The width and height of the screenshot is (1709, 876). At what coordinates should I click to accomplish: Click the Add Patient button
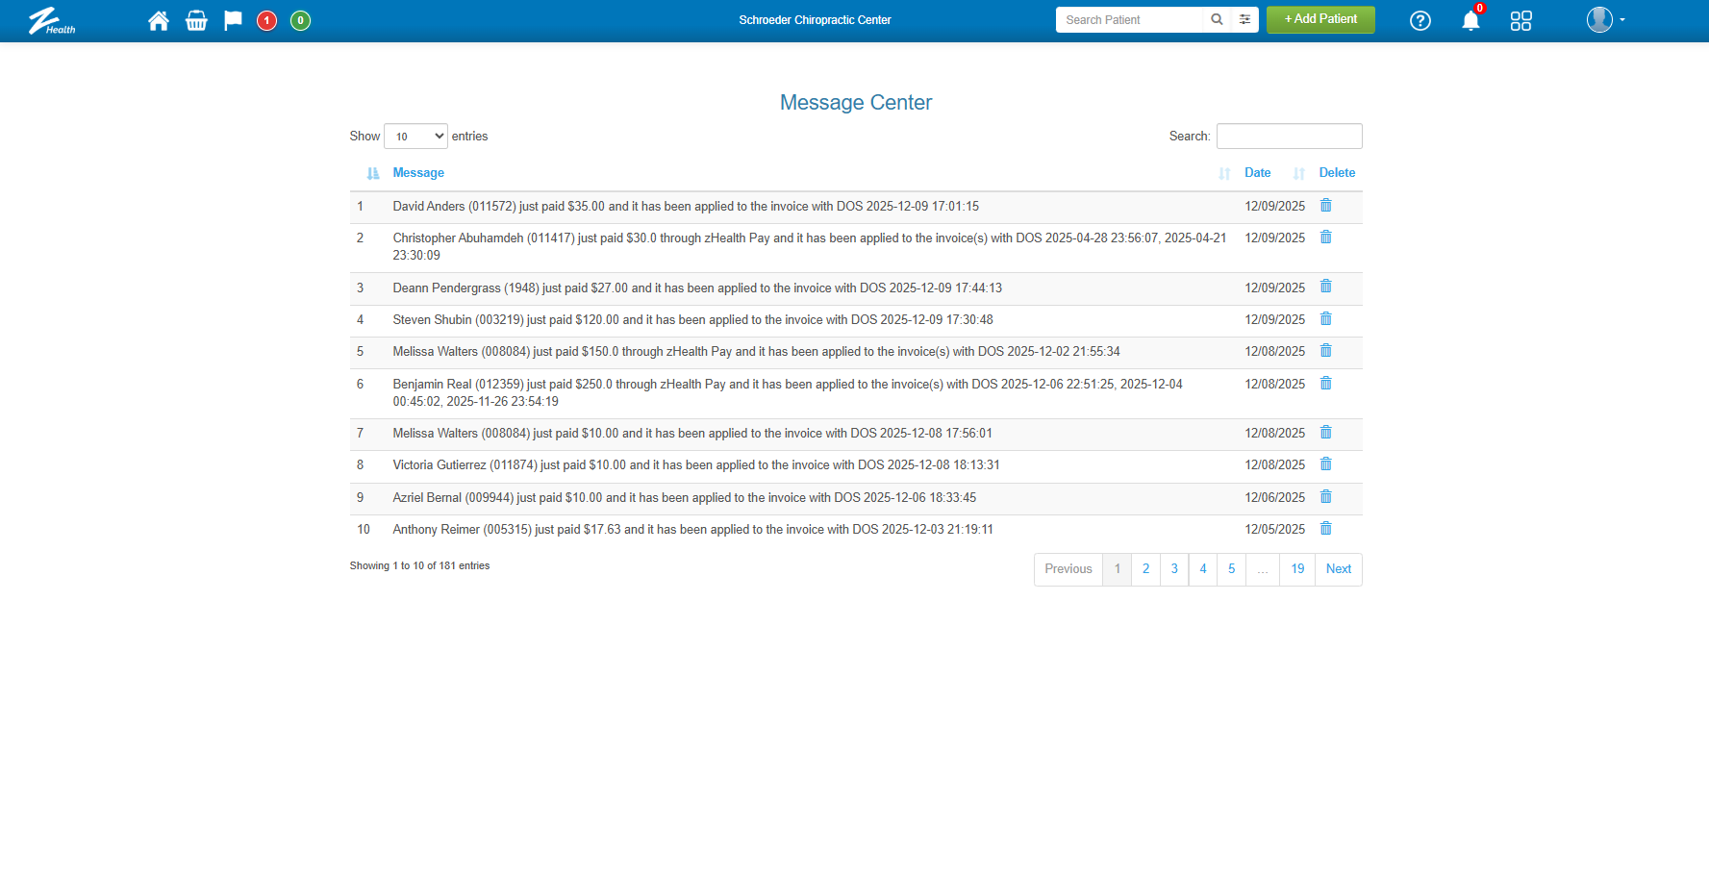(x=1319, y=19)
